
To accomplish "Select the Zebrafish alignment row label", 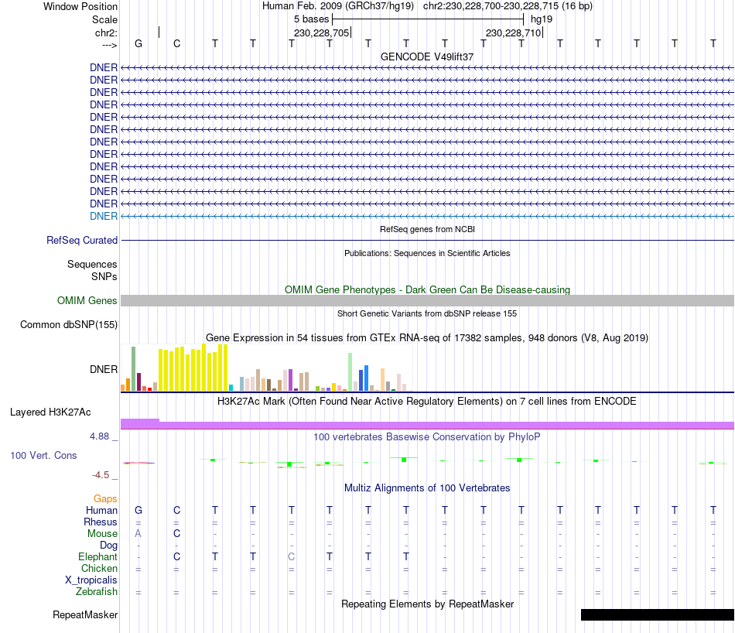I will [x=97, y=592].
